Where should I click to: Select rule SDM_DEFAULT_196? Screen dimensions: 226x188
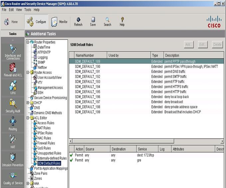pyautogui.click(x=146, y=97)
